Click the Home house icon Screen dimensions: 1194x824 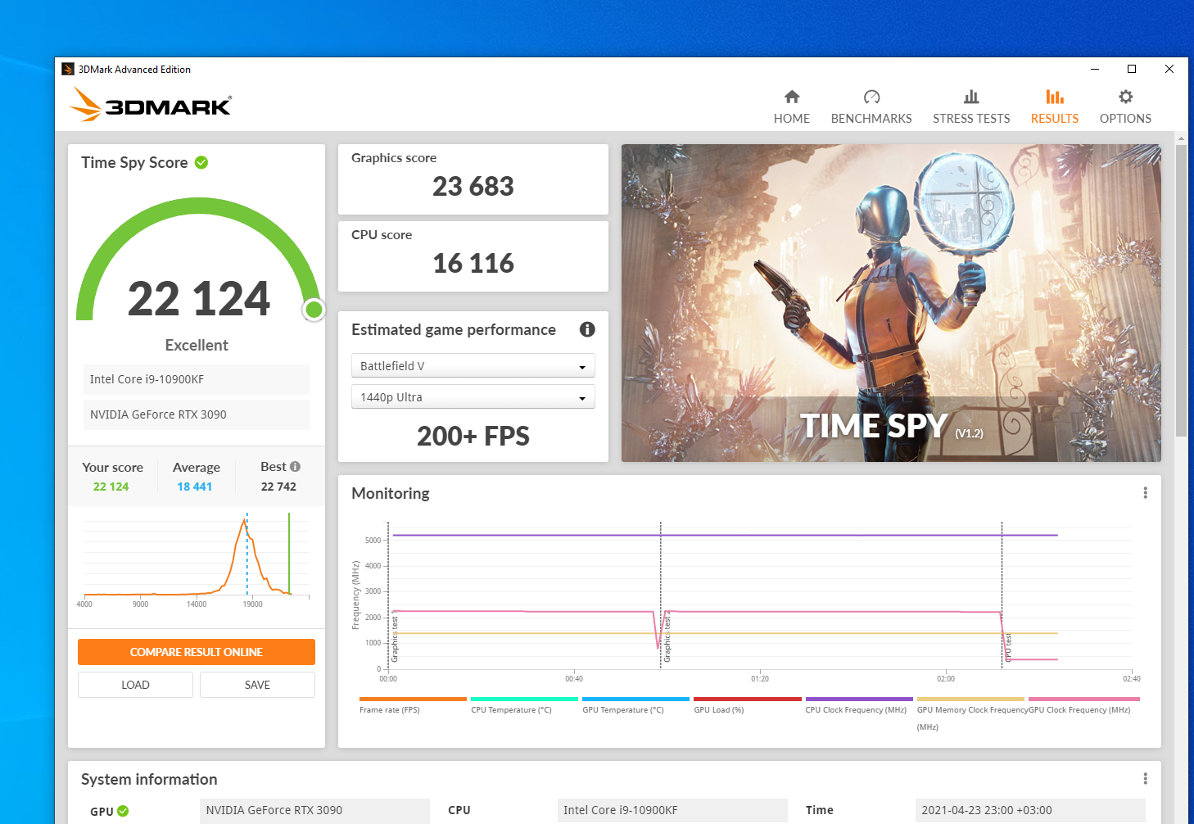792,97
